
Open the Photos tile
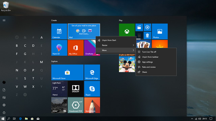pos(160,31)
